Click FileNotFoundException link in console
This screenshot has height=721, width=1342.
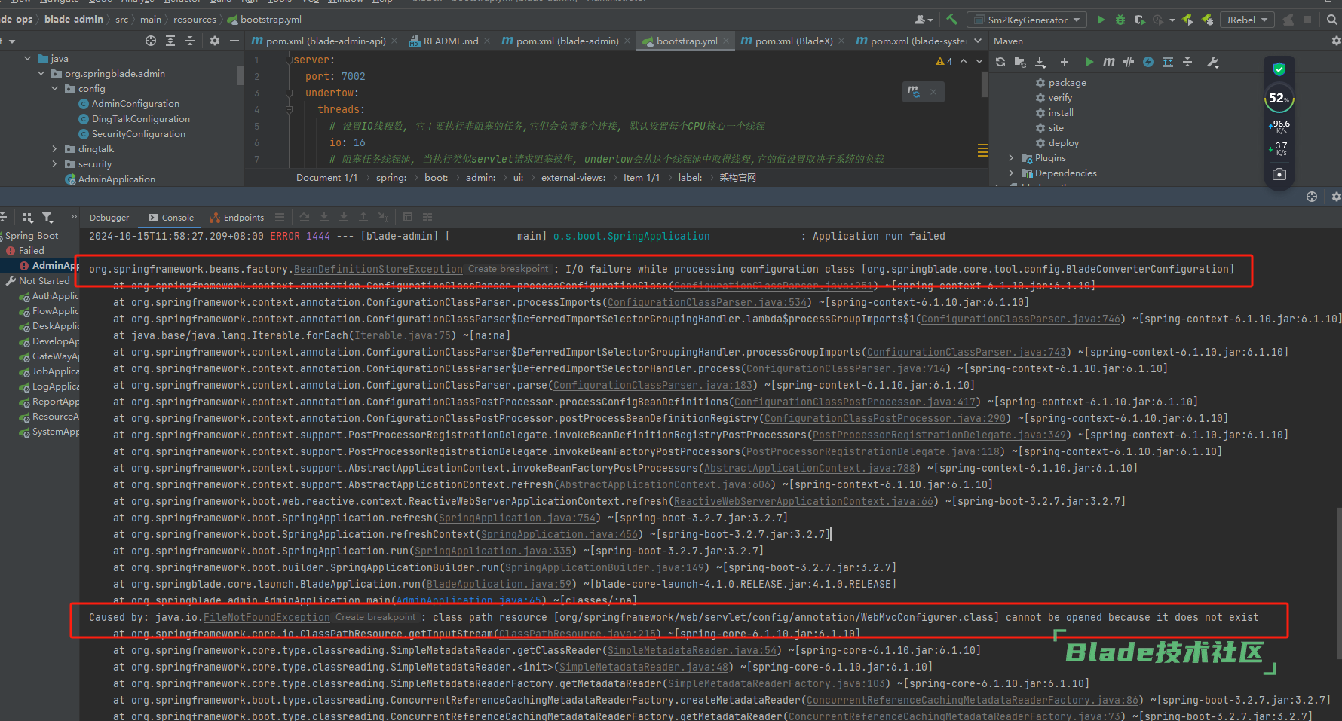(x=267, y=617)
